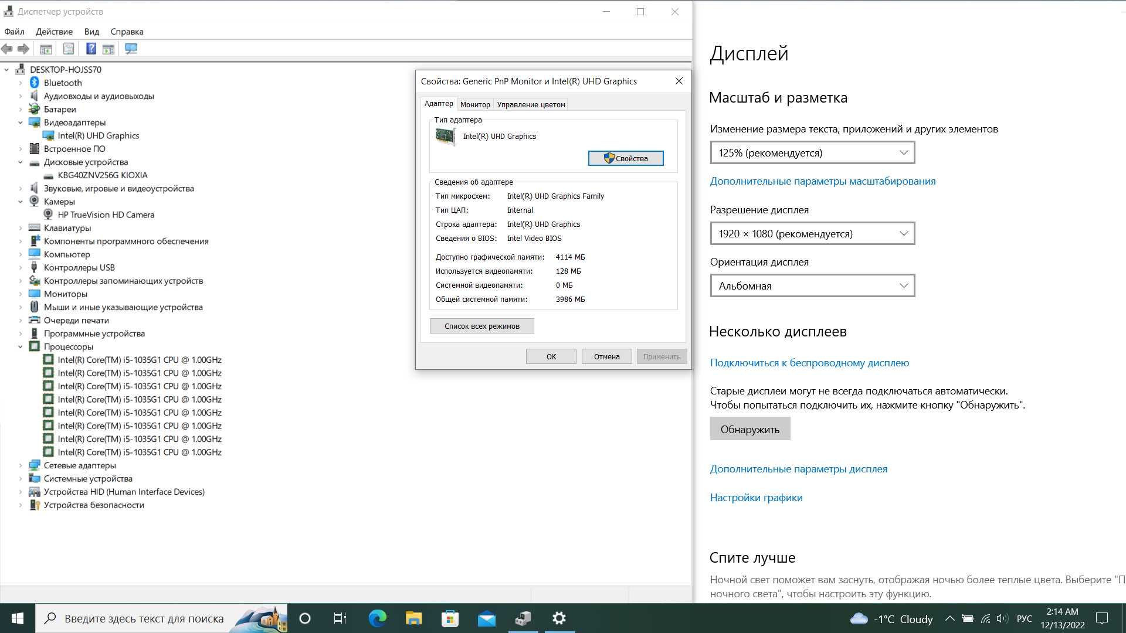Open Microsoft Store from the taskbar

click(450, 618)
